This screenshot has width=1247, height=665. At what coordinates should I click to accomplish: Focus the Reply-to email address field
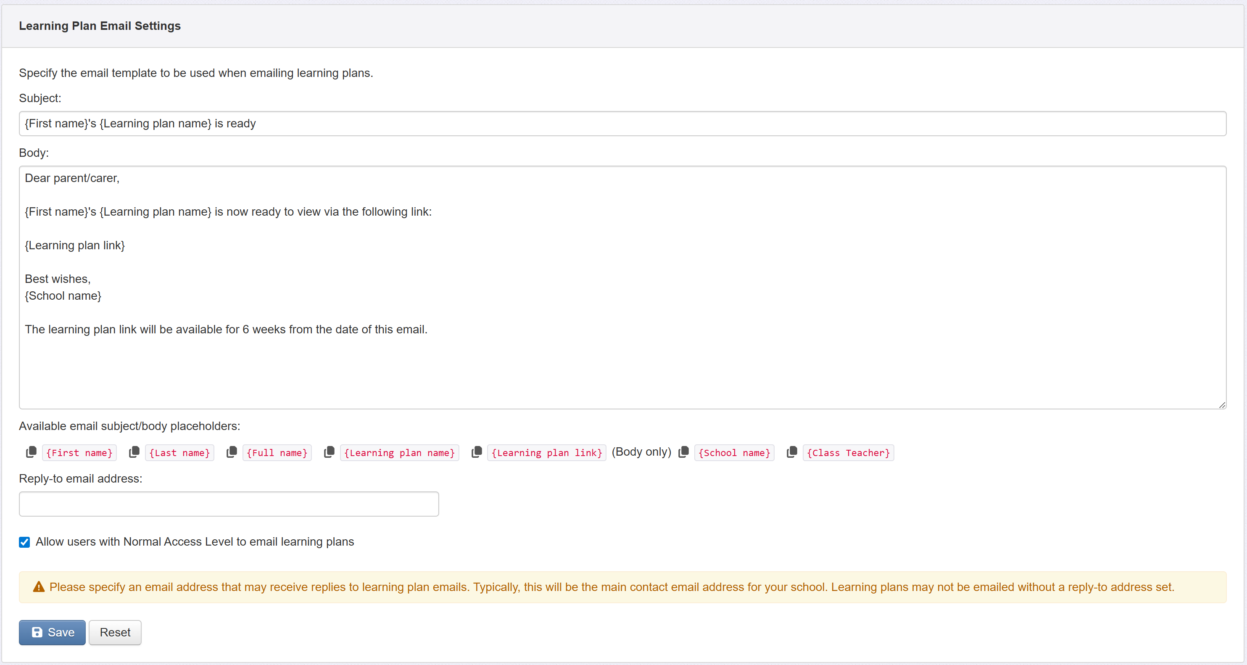(229, 504)
